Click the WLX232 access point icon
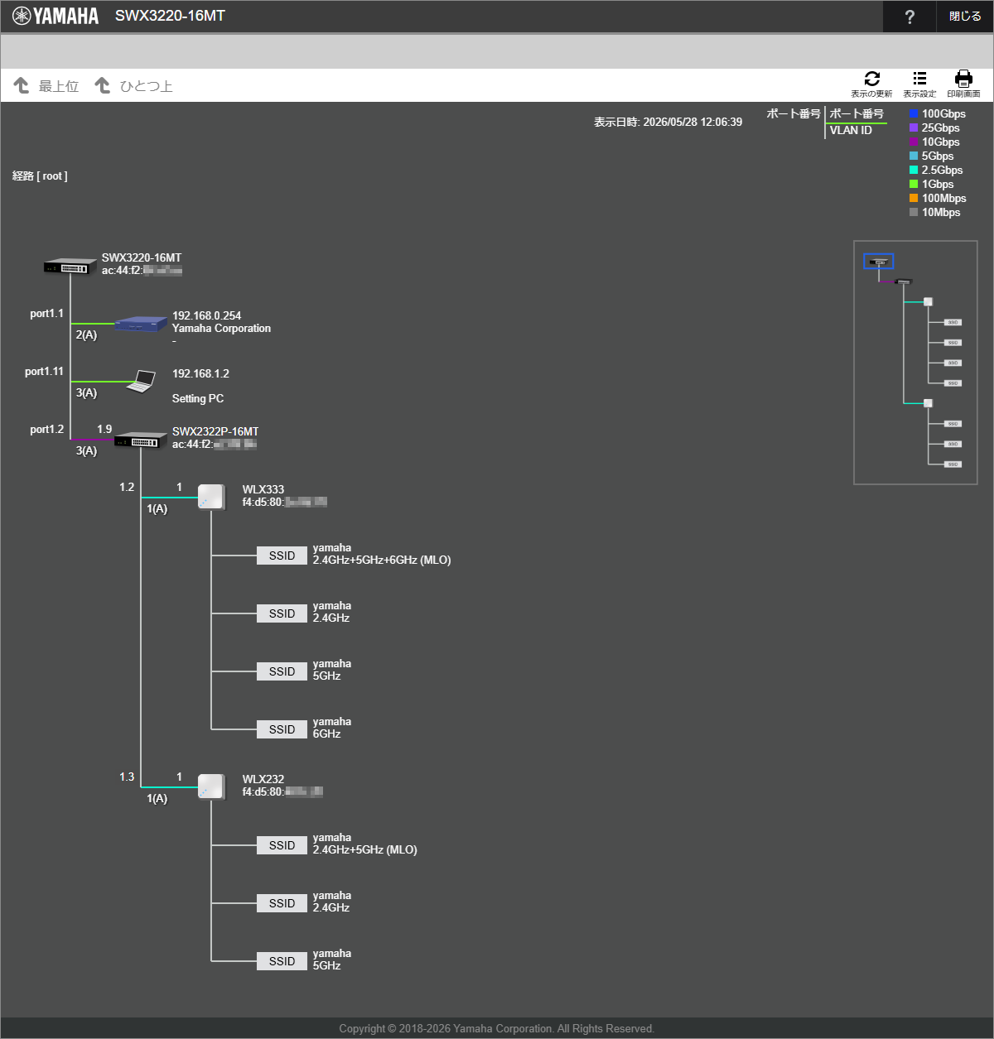 point(211,787)
